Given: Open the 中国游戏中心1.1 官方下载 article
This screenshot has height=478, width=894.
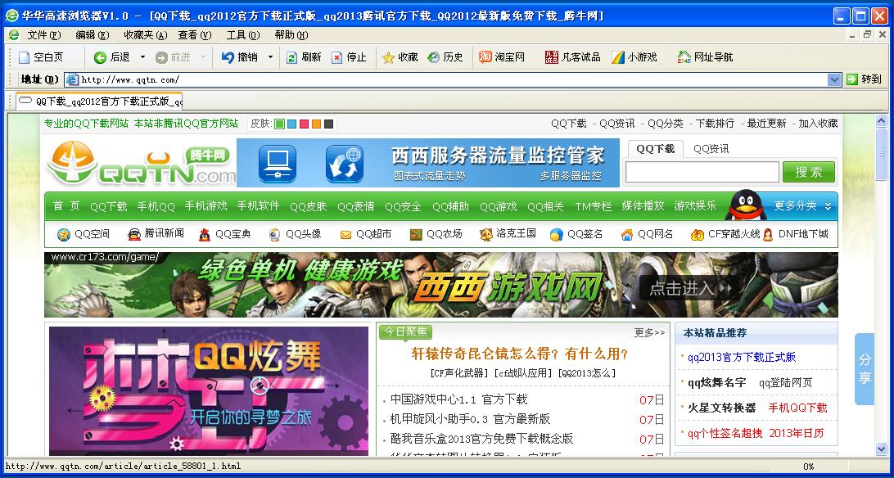Looking at the screenshot, I should pos(459,399).
